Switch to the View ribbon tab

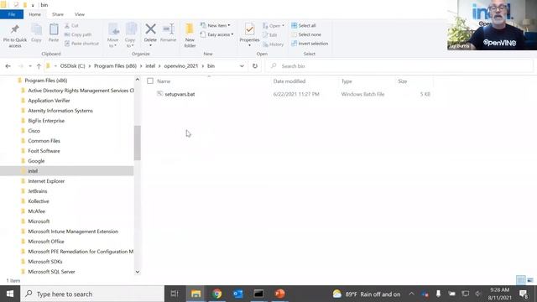point(80,14)
